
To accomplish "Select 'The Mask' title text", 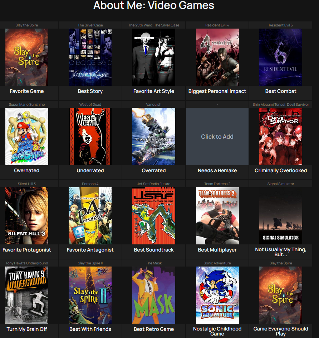I will pyautogui.click(x=154, y=263).
